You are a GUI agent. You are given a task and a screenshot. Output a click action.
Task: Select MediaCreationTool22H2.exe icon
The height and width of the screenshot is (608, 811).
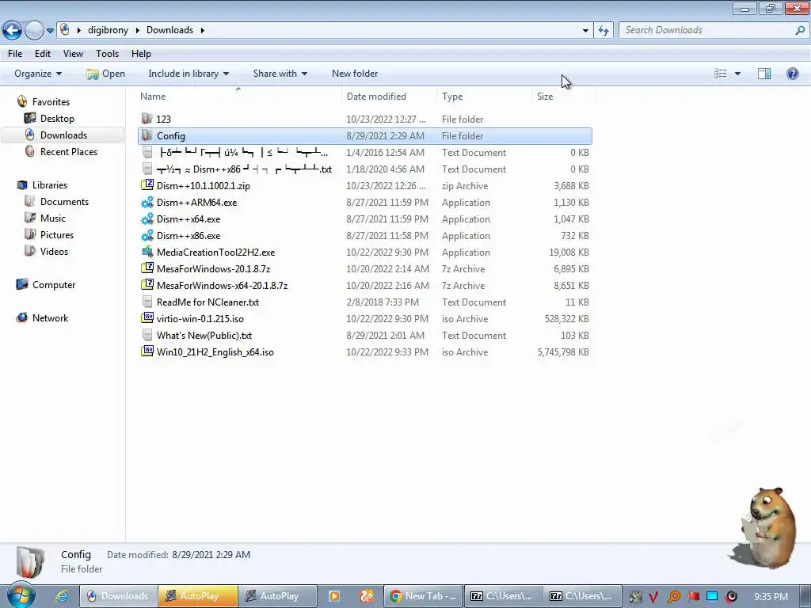point(147,252)
